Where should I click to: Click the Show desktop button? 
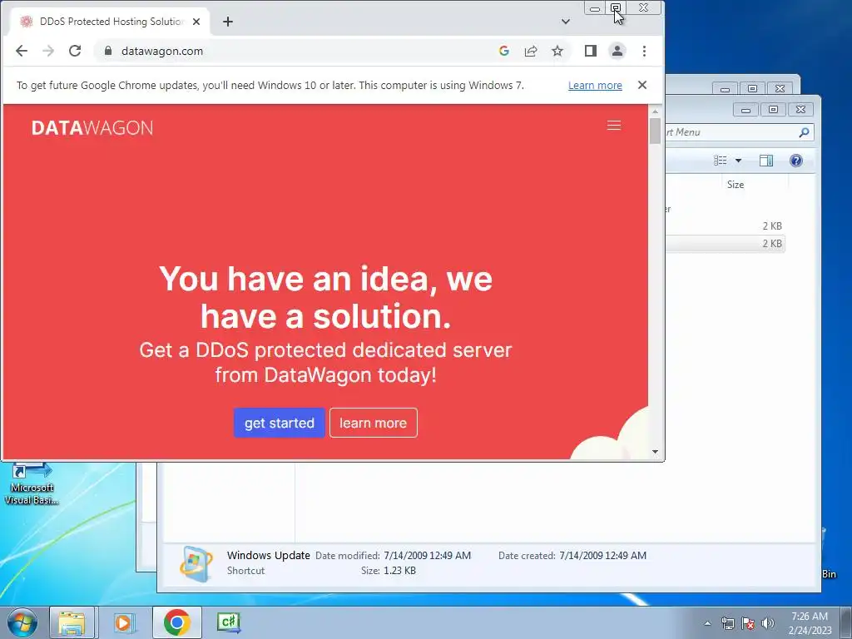tap(846, 622)
